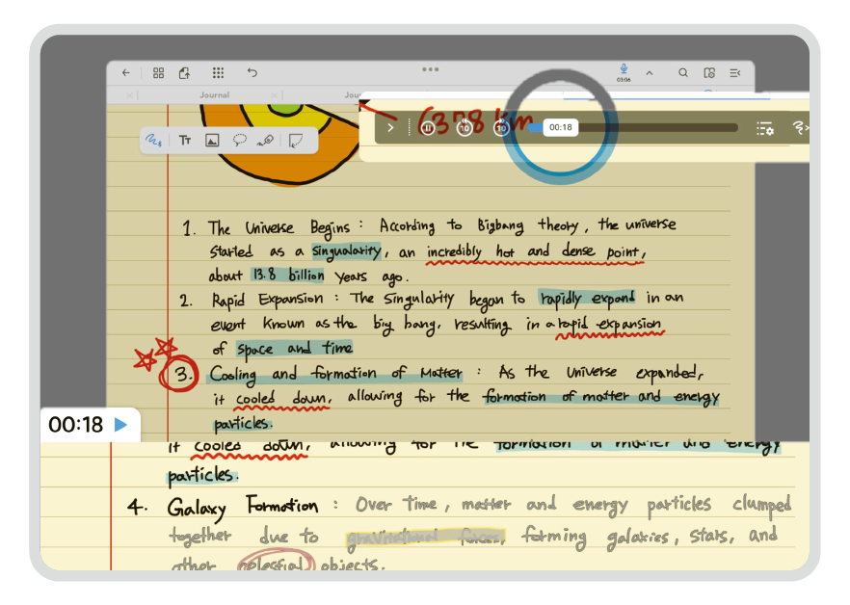Tap the microphone recording icon showing 03:06
The width and height of the screenshot is (850, 605).
click(x=624, y=72)
